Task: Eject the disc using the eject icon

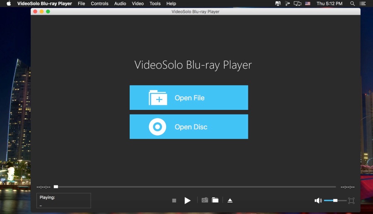Action: (x=230, y=200)
